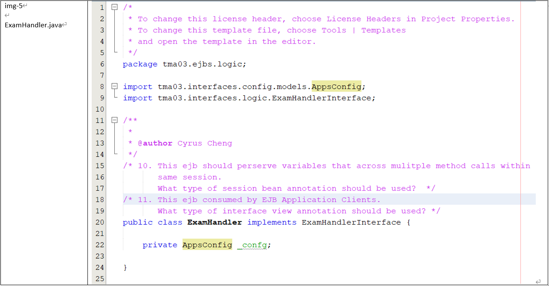Click the 'To change this license header' comment line
This screenshot has width=549, height=286.
(x=321, y=19)
